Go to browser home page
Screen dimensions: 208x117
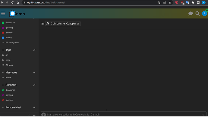coord(18,2)
